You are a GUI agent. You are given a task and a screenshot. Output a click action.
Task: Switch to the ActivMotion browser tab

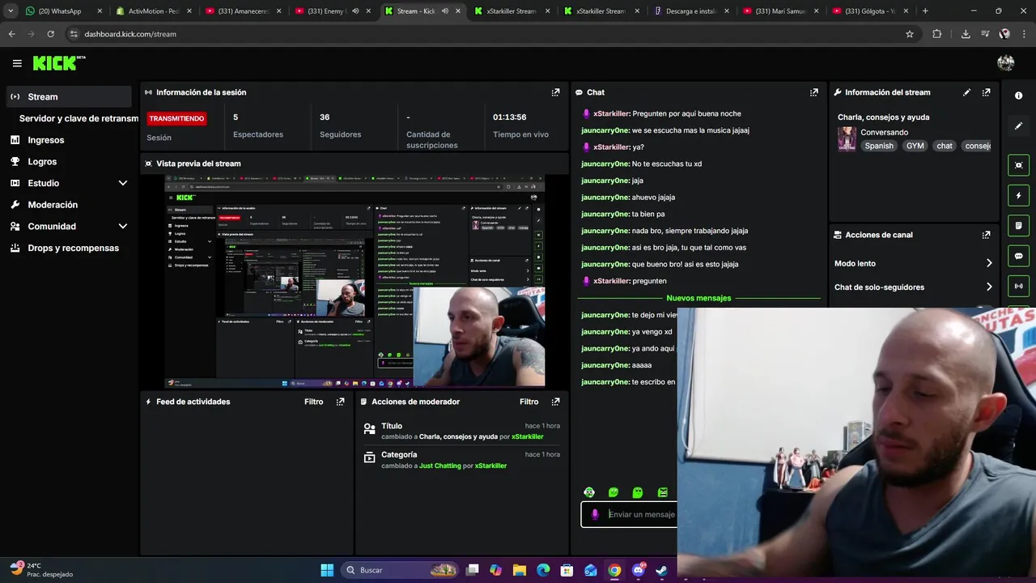point(152,11)
